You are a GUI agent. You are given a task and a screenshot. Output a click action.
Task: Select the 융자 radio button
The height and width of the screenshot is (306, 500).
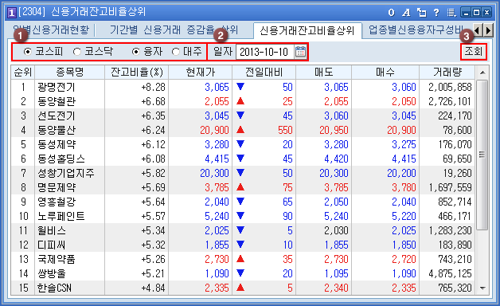pyautogui.click(x=136, y=52)
